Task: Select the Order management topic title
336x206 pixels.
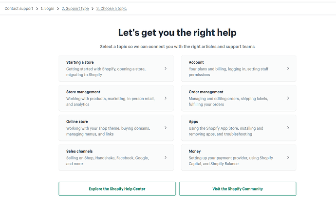Action: click(x=206, y=92)
